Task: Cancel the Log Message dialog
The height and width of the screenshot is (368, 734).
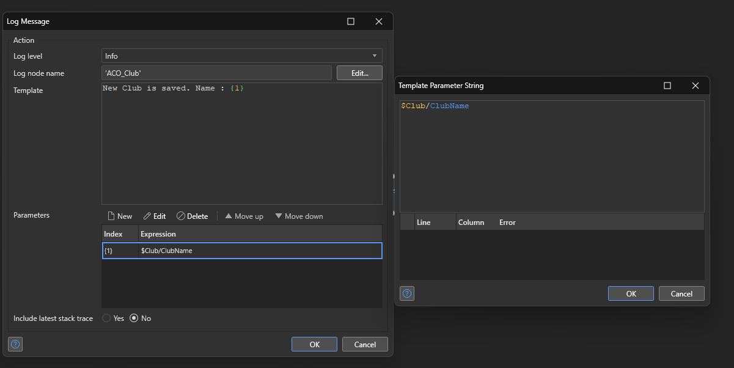Action: point(365,344)
